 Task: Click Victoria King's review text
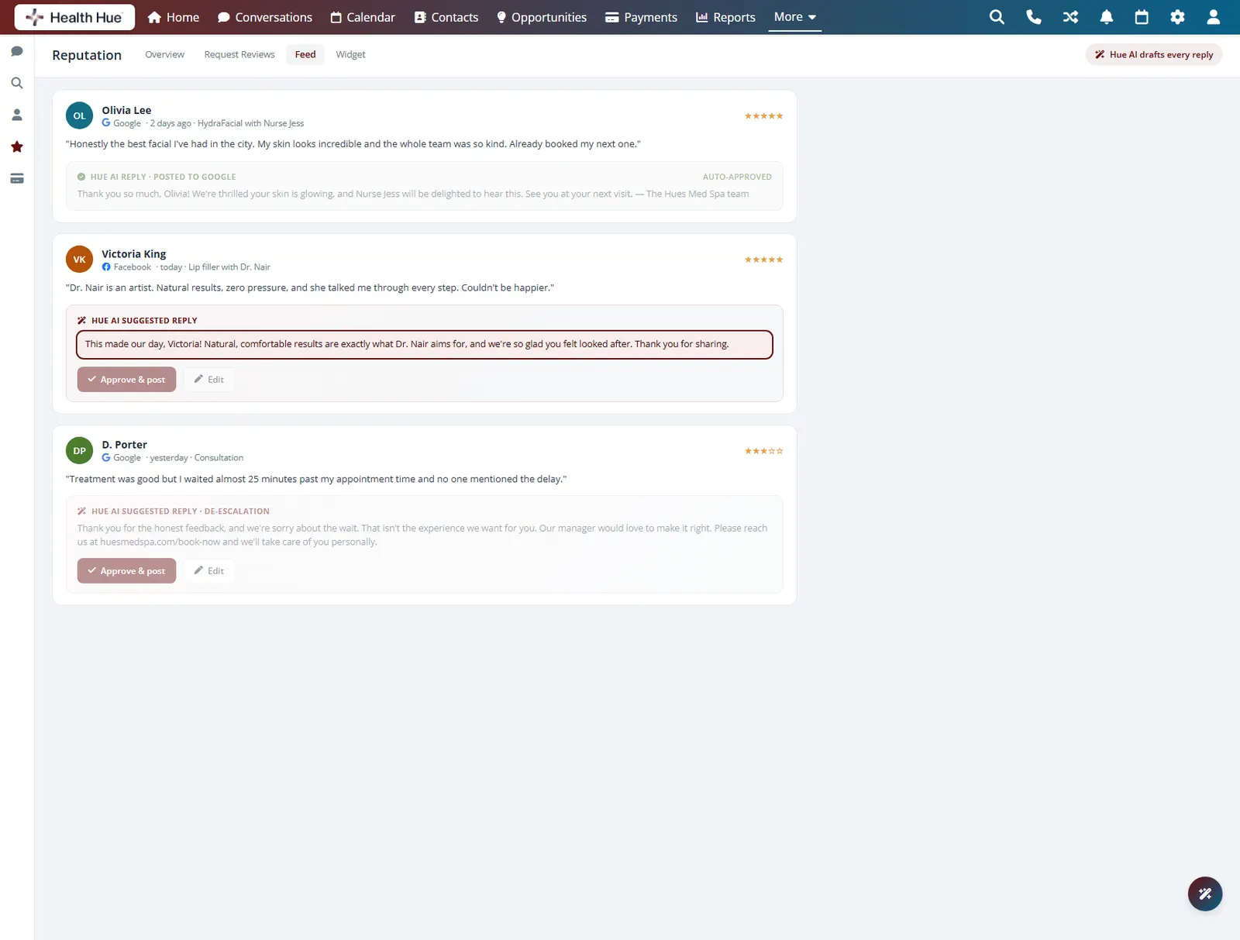(310, 288)
